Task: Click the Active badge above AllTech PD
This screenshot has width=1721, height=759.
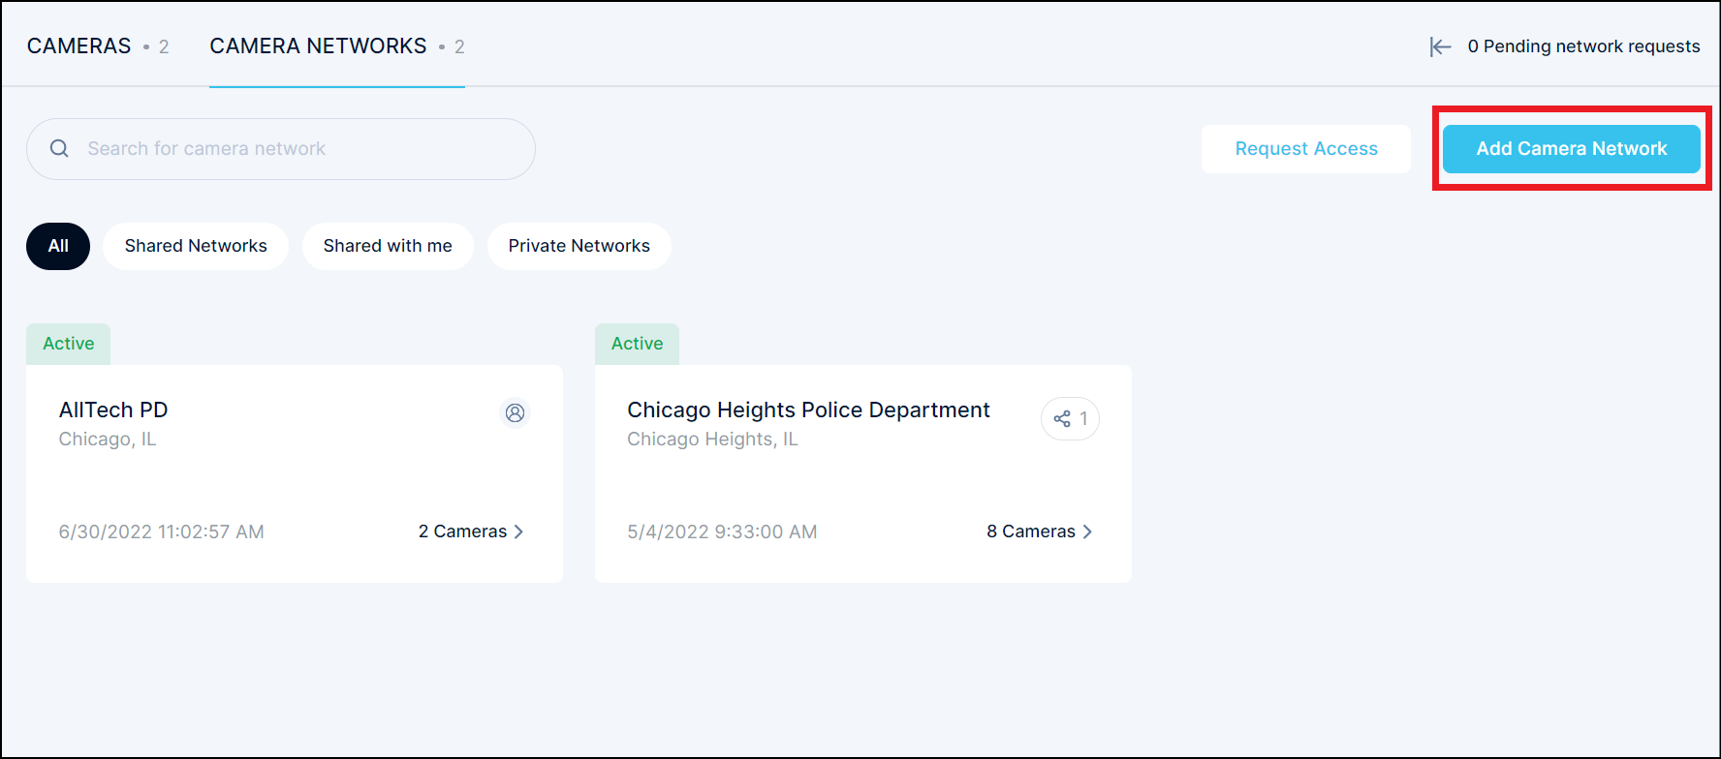Action: (x=68, y=344)
